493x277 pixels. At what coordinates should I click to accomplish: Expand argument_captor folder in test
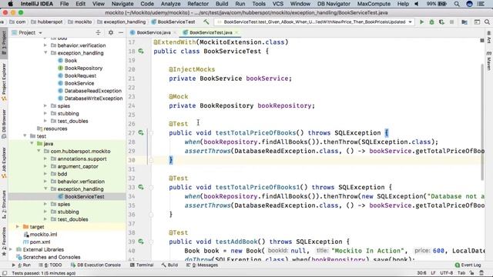(45, 166)
